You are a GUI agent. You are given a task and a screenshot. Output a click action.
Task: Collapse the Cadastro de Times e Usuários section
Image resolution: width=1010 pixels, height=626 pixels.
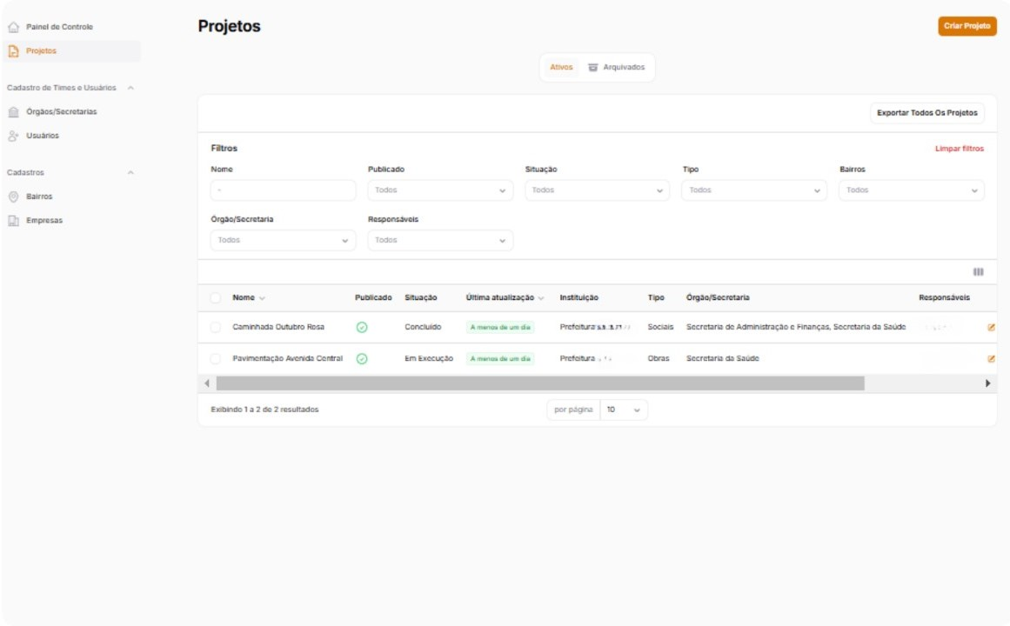point(130,88)
